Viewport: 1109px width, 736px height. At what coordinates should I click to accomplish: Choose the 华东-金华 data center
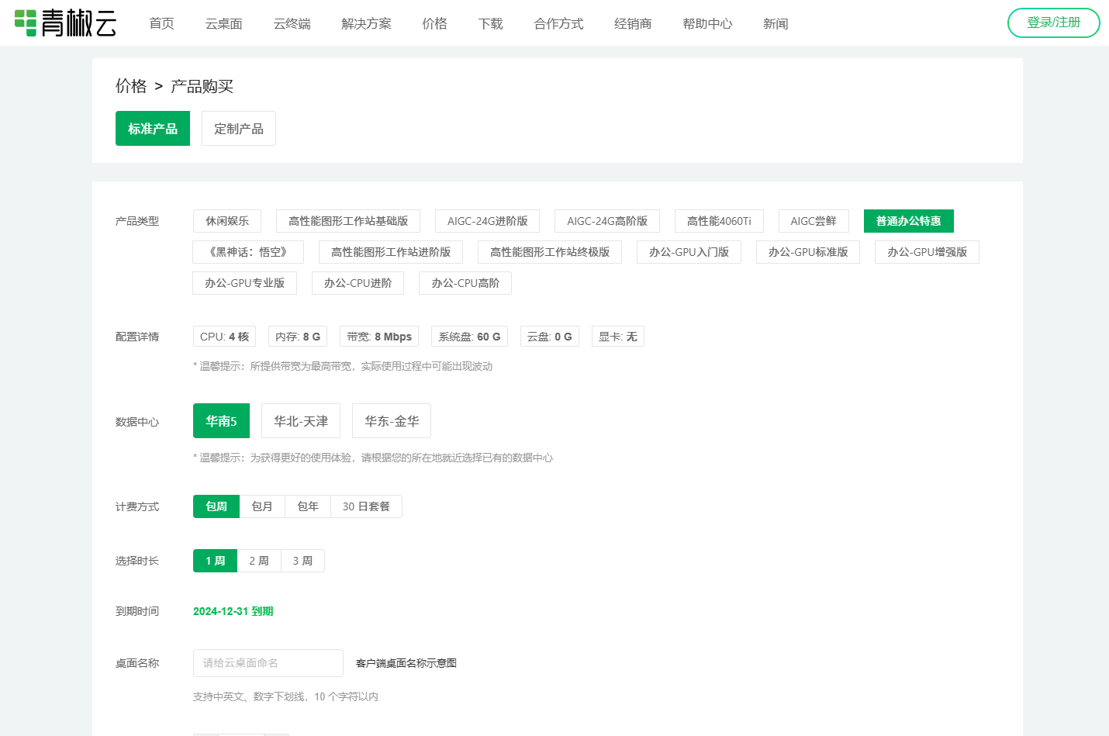[x=392, y=421]
